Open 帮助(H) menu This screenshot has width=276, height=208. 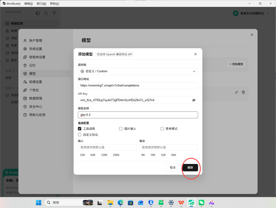coord(54,3)
